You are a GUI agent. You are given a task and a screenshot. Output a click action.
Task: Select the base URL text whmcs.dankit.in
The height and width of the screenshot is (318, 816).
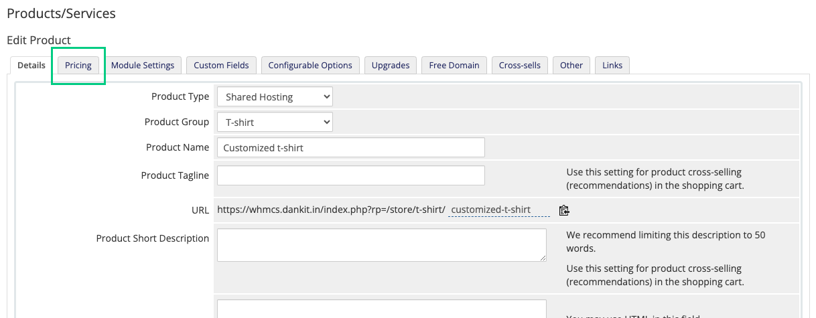[331, 210]
